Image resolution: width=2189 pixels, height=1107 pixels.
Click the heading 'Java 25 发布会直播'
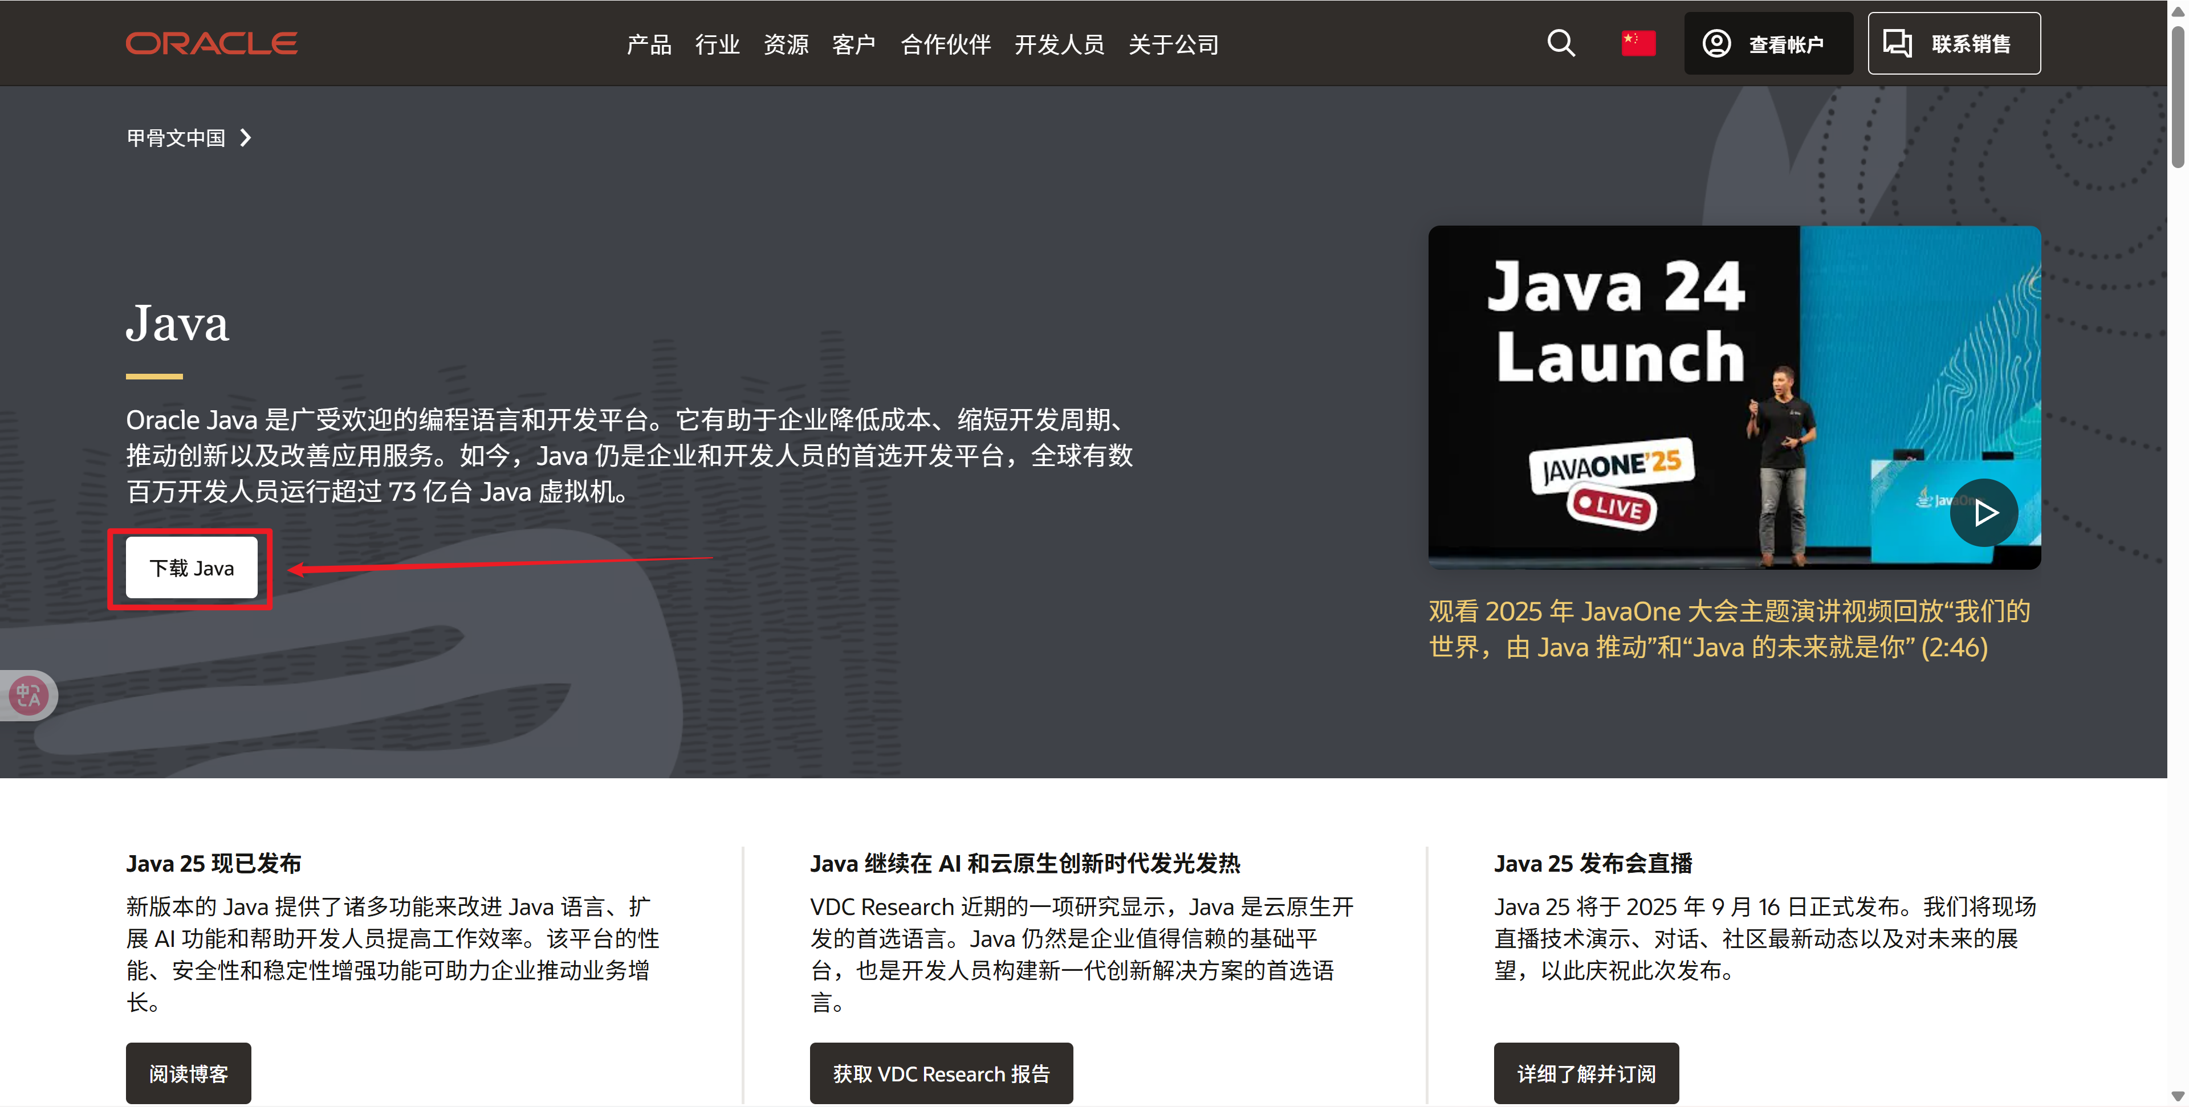click(1593, 863)
